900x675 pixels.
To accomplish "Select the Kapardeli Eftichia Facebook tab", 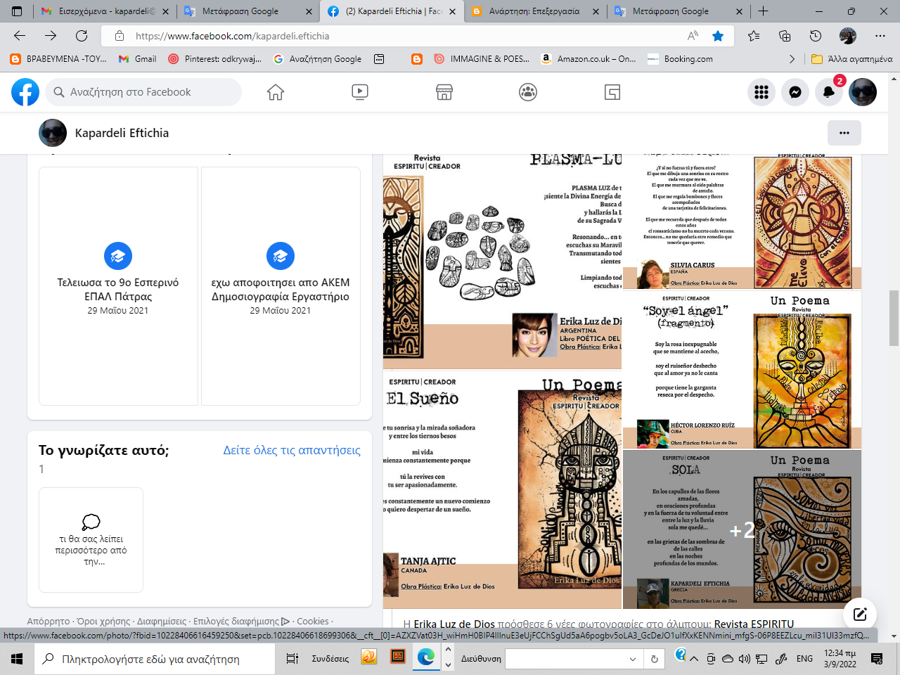I will click(x=391, y=11).
